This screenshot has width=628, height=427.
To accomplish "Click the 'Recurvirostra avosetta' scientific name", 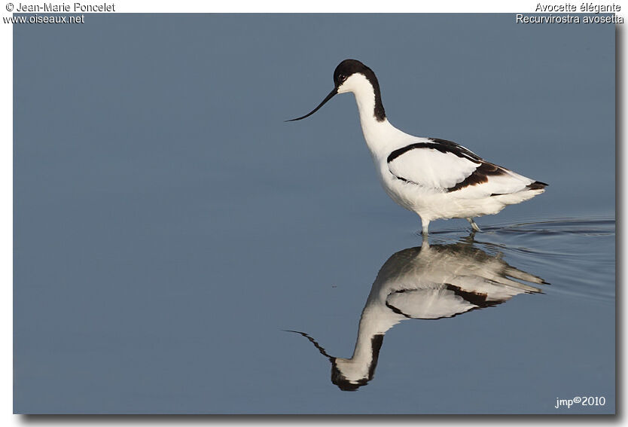I will coord(569,19).
